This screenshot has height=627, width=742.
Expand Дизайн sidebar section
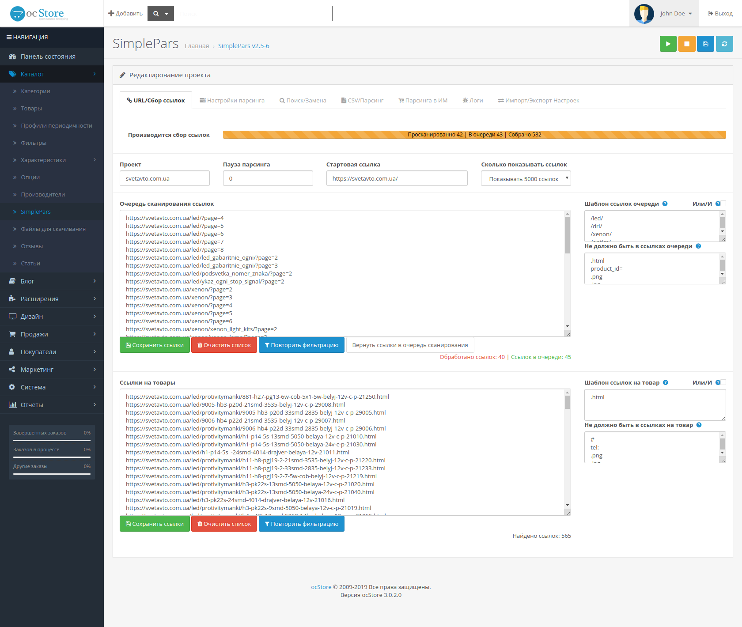[x=52, y=317]
